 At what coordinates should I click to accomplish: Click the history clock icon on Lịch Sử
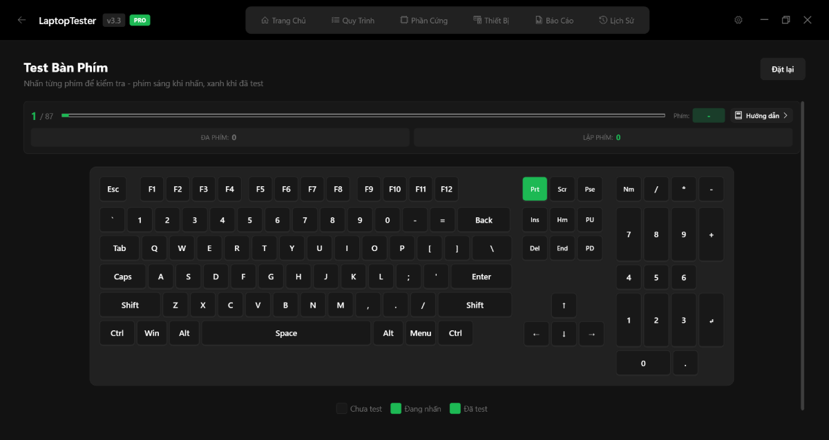[x=602, y=20]
